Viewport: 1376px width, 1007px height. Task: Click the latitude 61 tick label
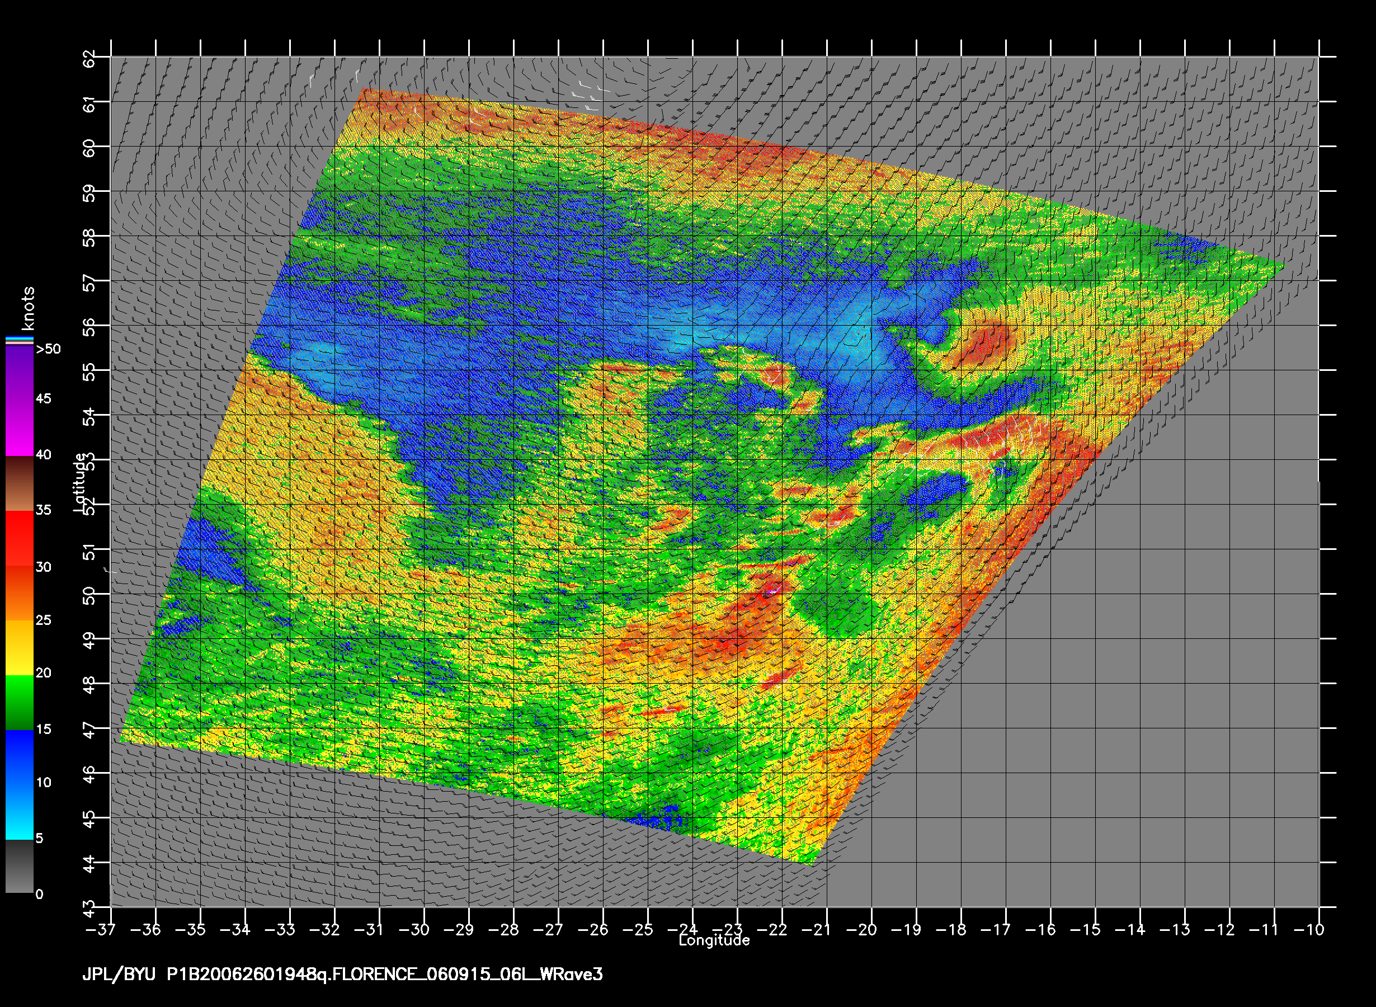[89, 105]
